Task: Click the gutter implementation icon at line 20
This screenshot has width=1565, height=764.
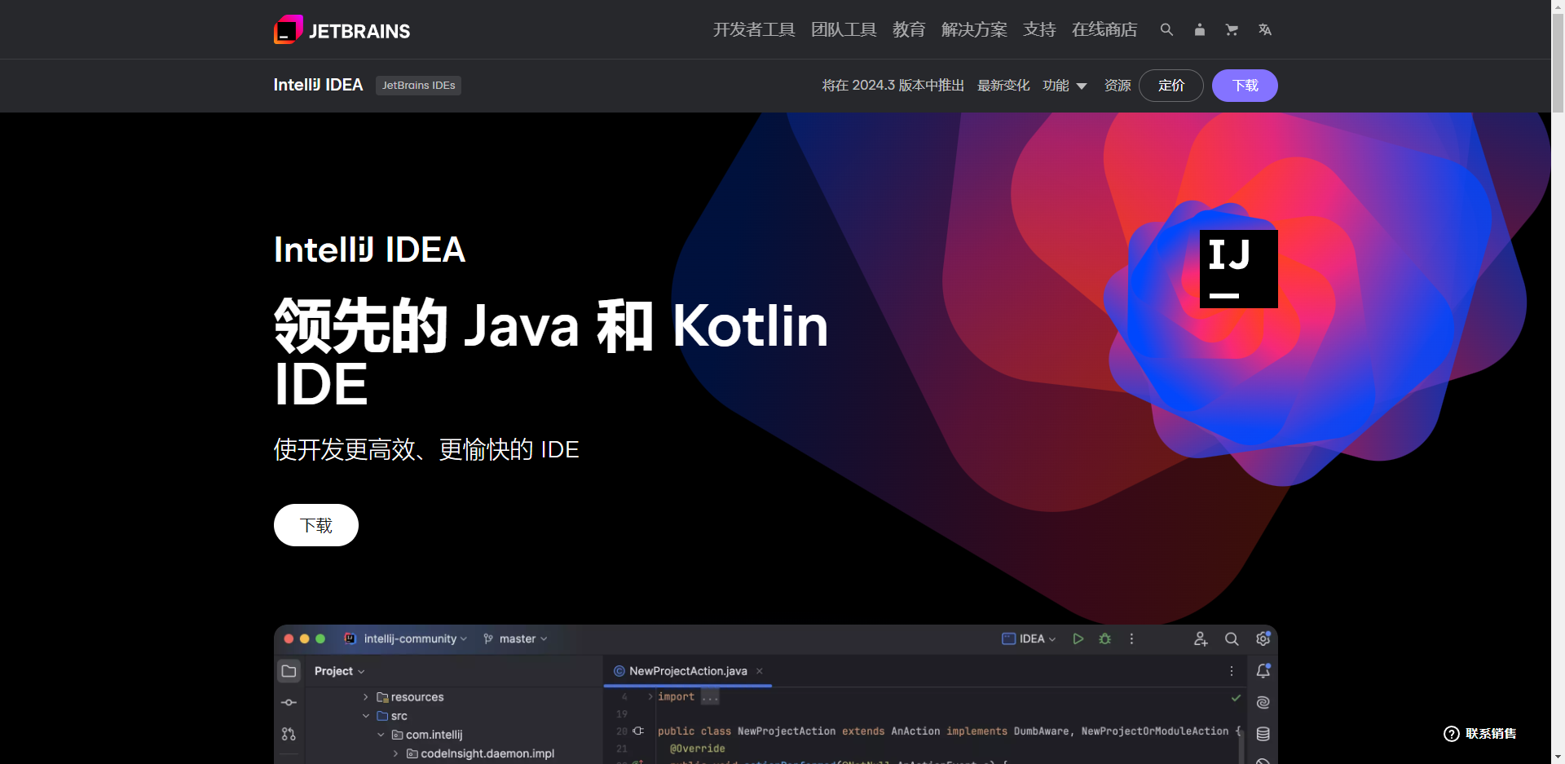Action: tap(638, 731)
